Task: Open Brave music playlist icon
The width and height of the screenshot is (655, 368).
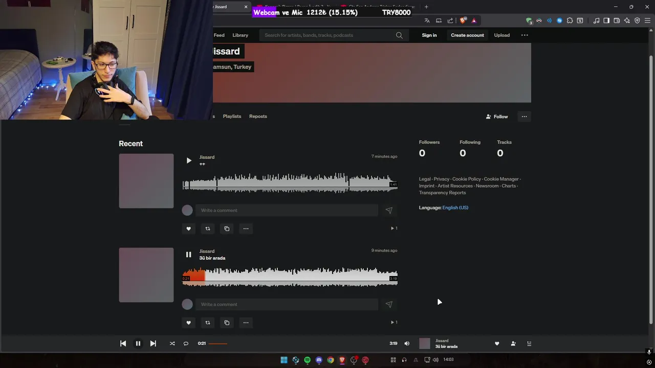Action: (x=596, y=20)
